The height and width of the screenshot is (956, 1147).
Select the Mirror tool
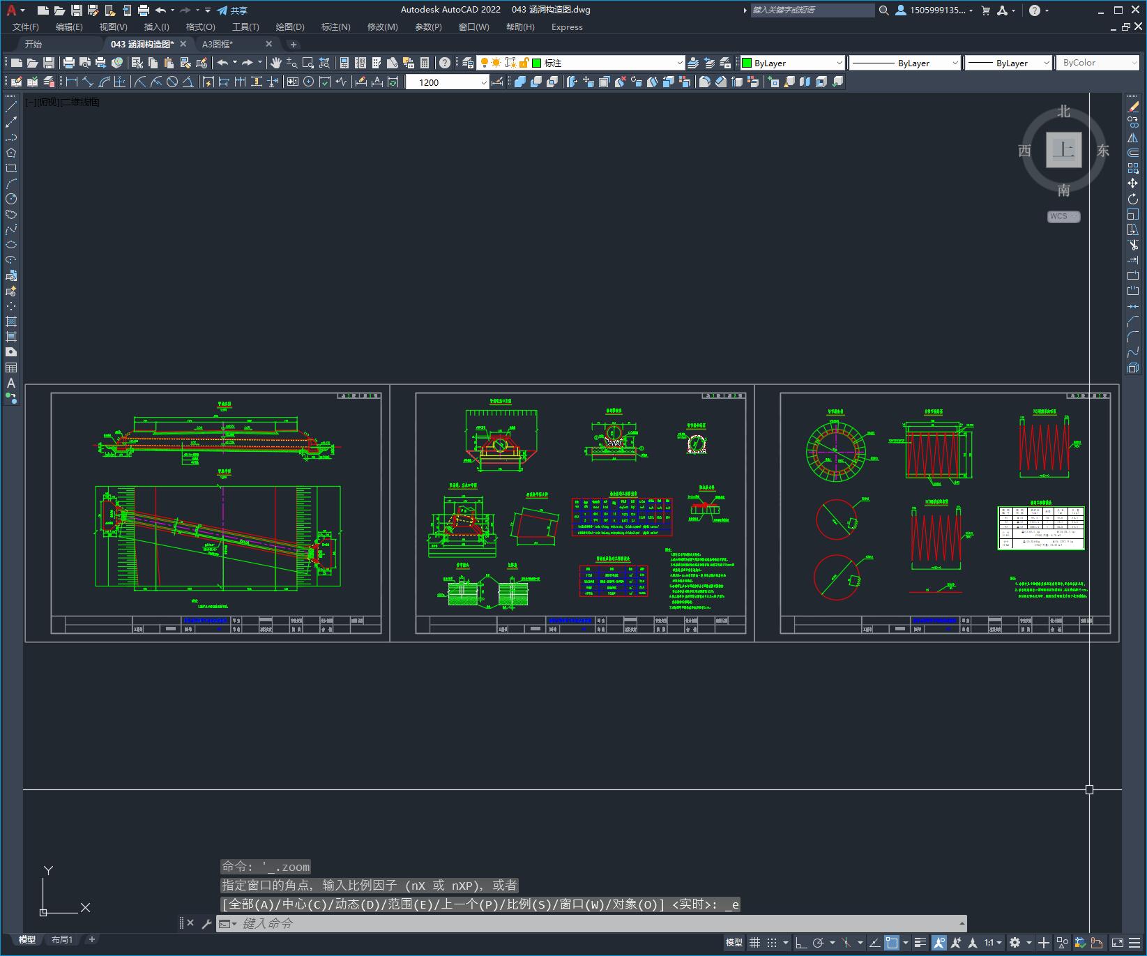[1133, 137]
